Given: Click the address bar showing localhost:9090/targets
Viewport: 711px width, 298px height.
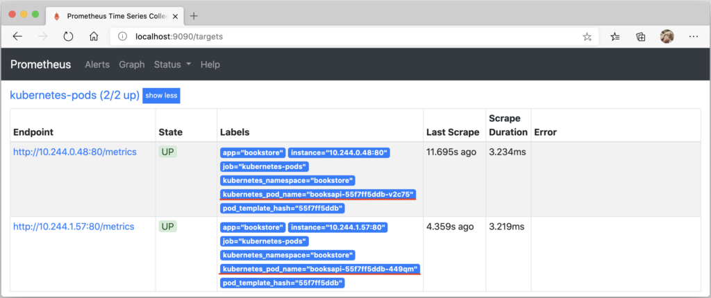Looking at the screenshot, I should [x=354, y=37].
